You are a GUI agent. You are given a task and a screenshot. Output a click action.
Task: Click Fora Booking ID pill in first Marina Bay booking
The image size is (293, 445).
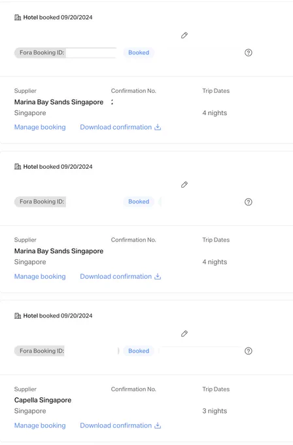(x=66, y=52)
